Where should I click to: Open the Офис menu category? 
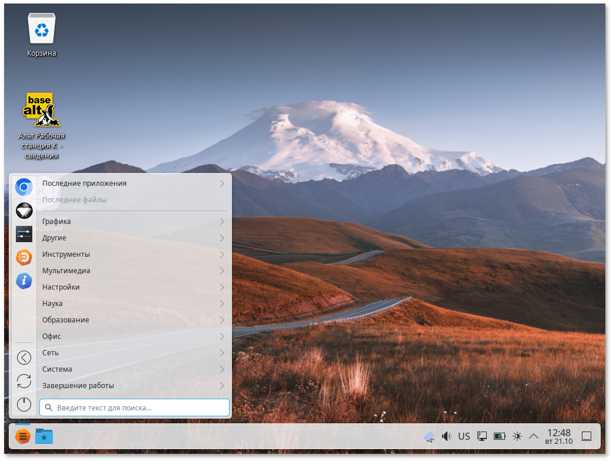click(52, 337)
